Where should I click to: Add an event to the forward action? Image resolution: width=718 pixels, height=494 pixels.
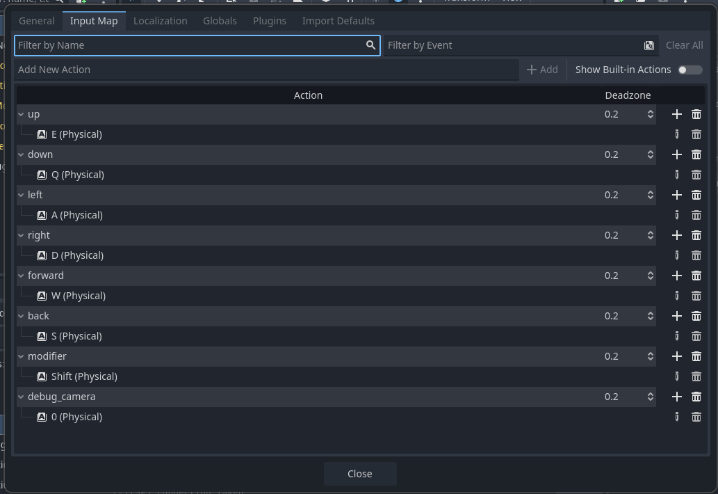(676, 276)
